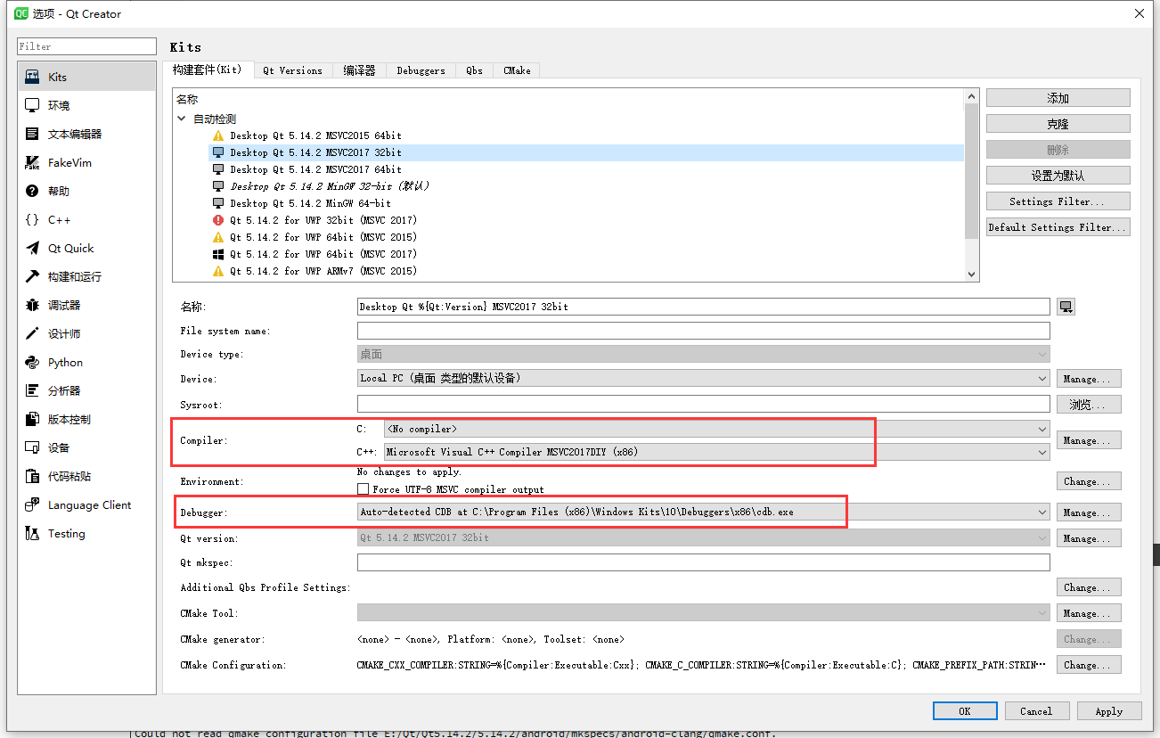Click the Cancel button
This screenshot has width=1160, height=738.
click(x=1036, y=711)
